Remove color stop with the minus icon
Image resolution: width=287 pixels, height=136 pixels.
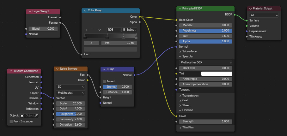click(x=92, y=30)
